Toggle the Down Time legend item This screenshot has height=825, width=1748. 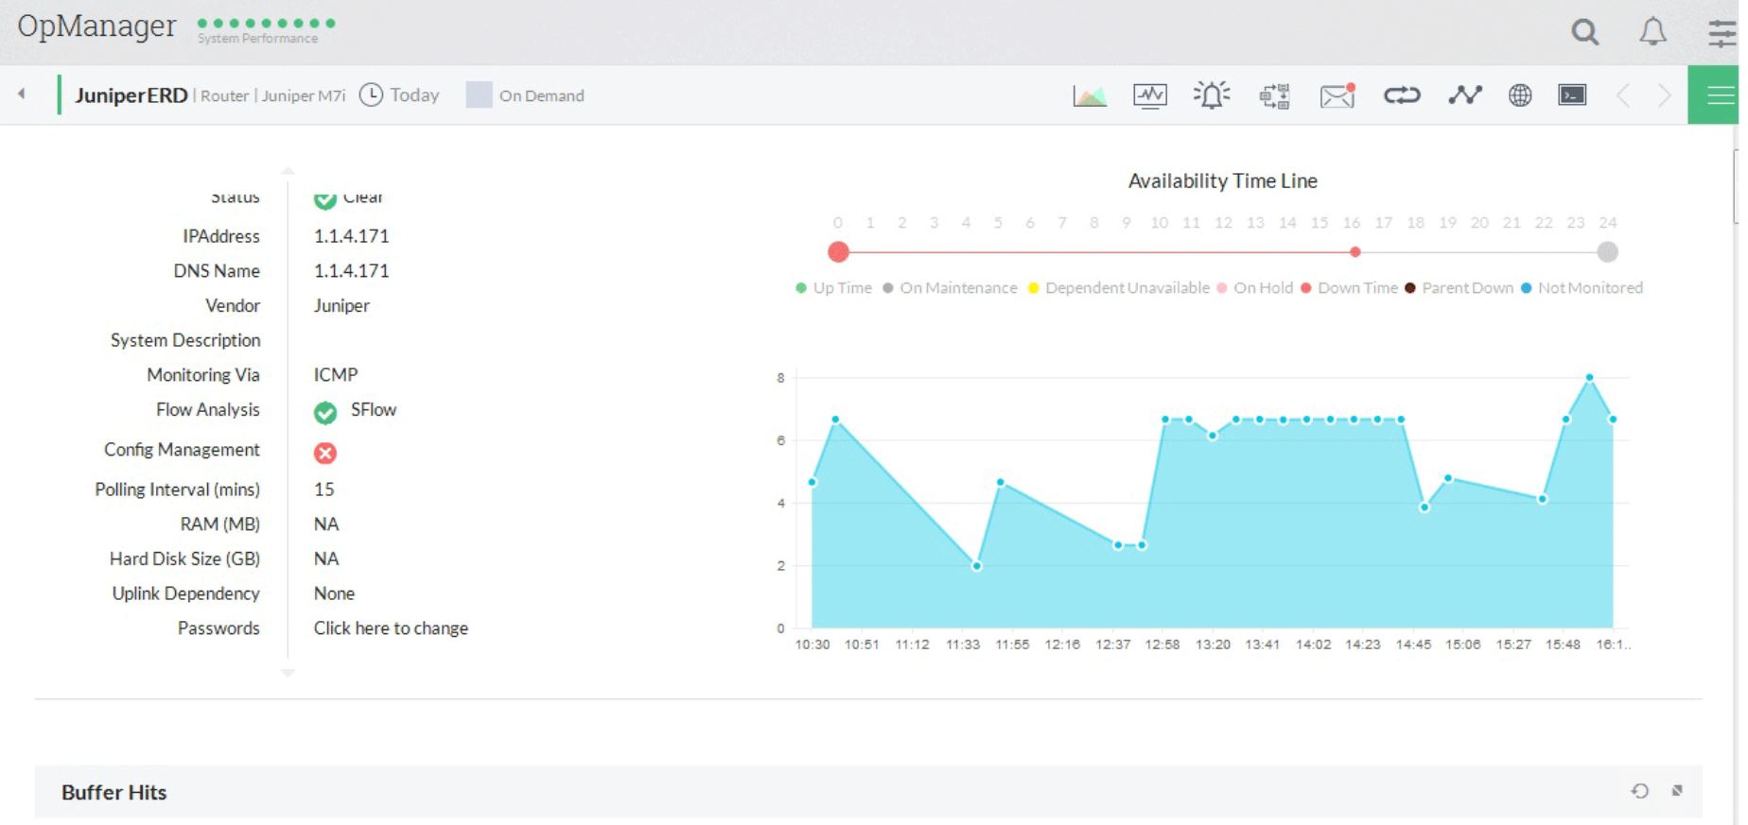click(1349, 288)
